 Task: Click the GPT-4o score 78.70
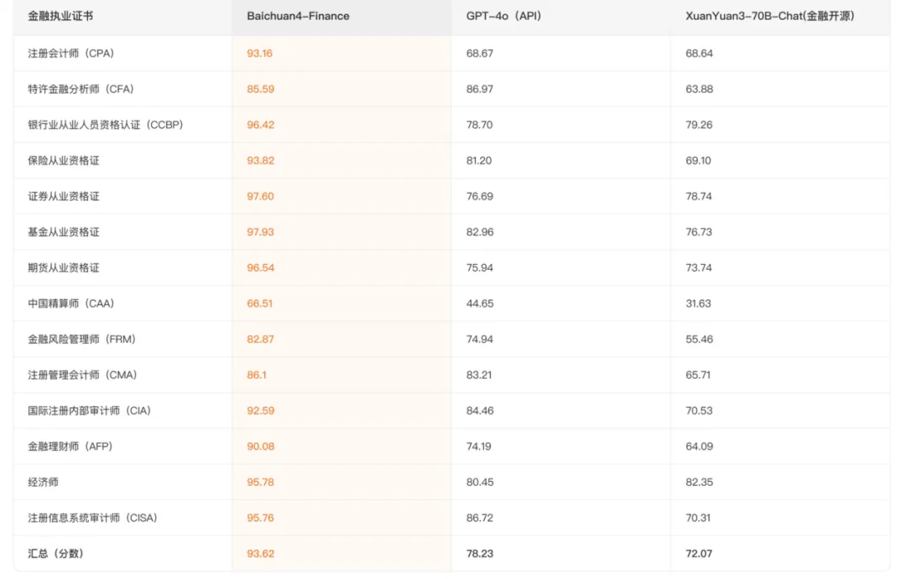click(x=480, y=125)
